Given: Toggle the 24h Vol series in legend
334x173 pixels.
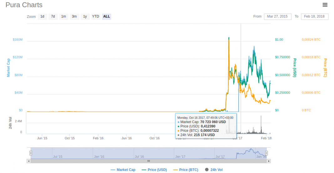Looking at the screenshot, I should (x=214, y=170).
